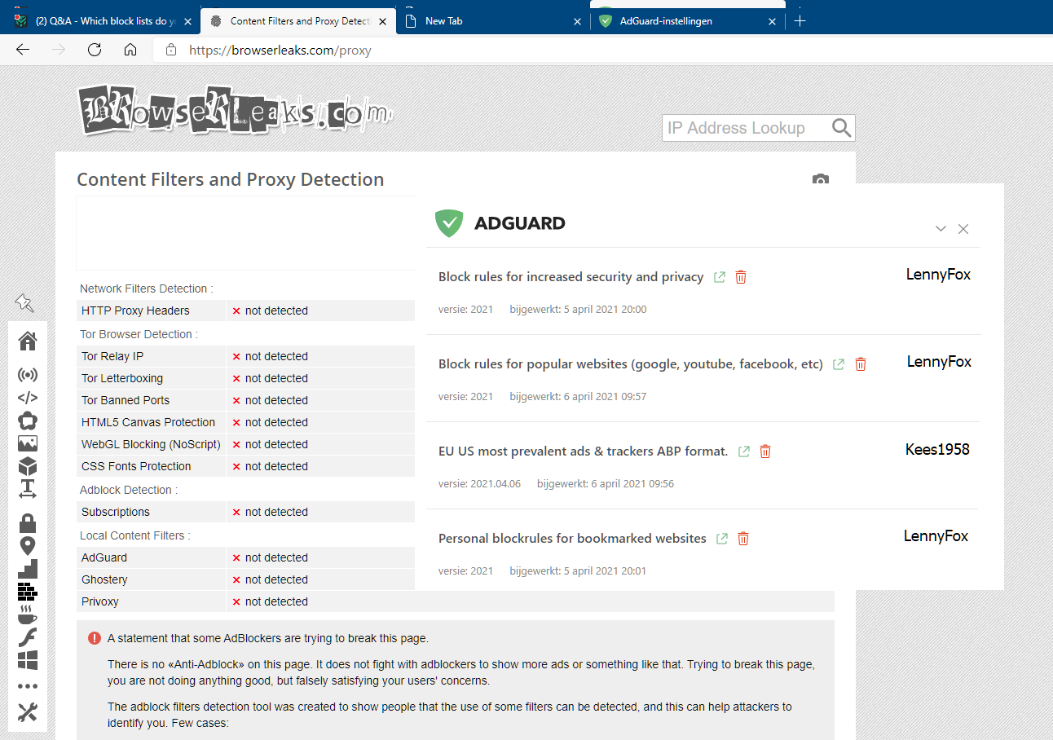Click the 'HTTP Proxy Headers' row label
The height and width of the screenshot is (740, 1053).
tap(135, 311)
